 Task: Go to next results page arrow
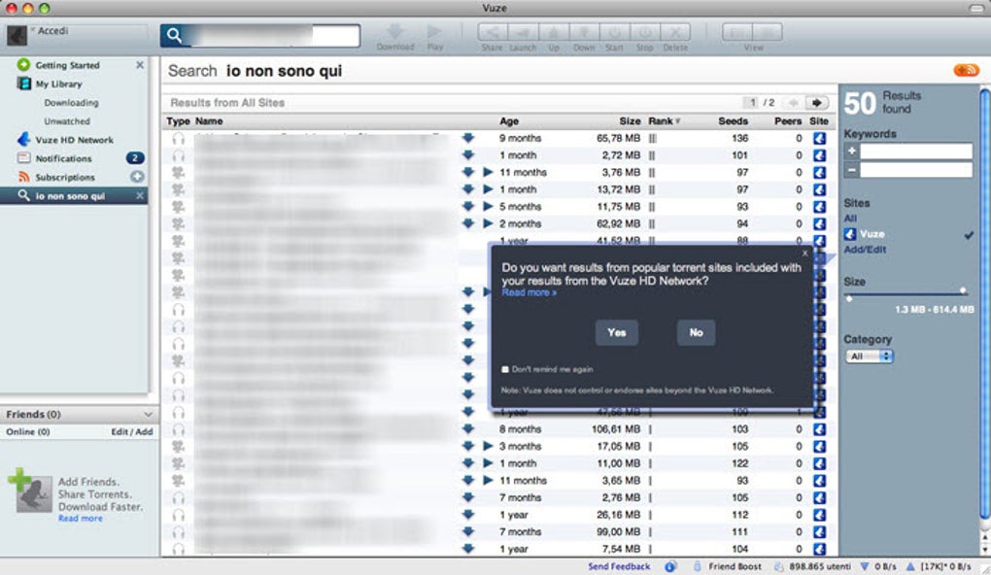coord(817,102)
